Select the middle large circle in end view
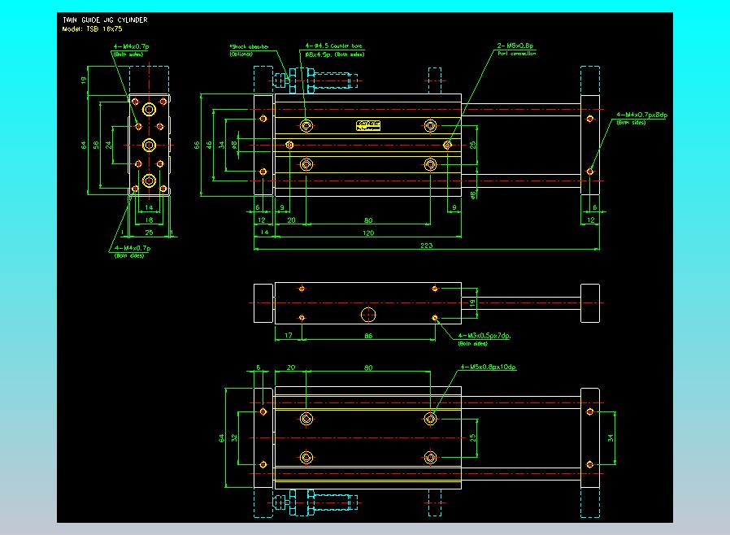 tap(149, 145)
